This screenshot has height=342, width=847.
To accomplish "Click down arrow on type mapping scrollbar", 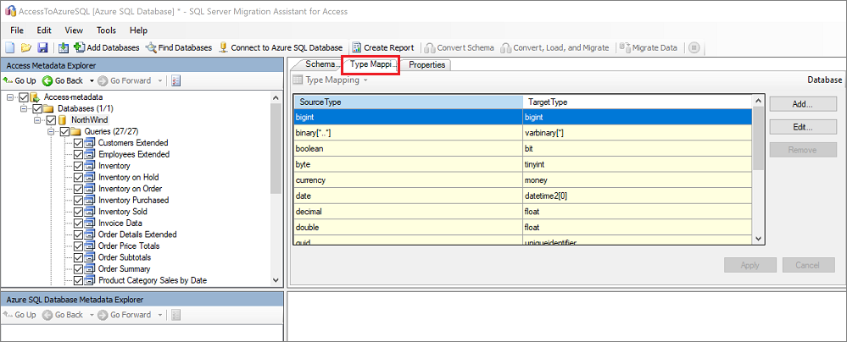I will coord(758,239).
